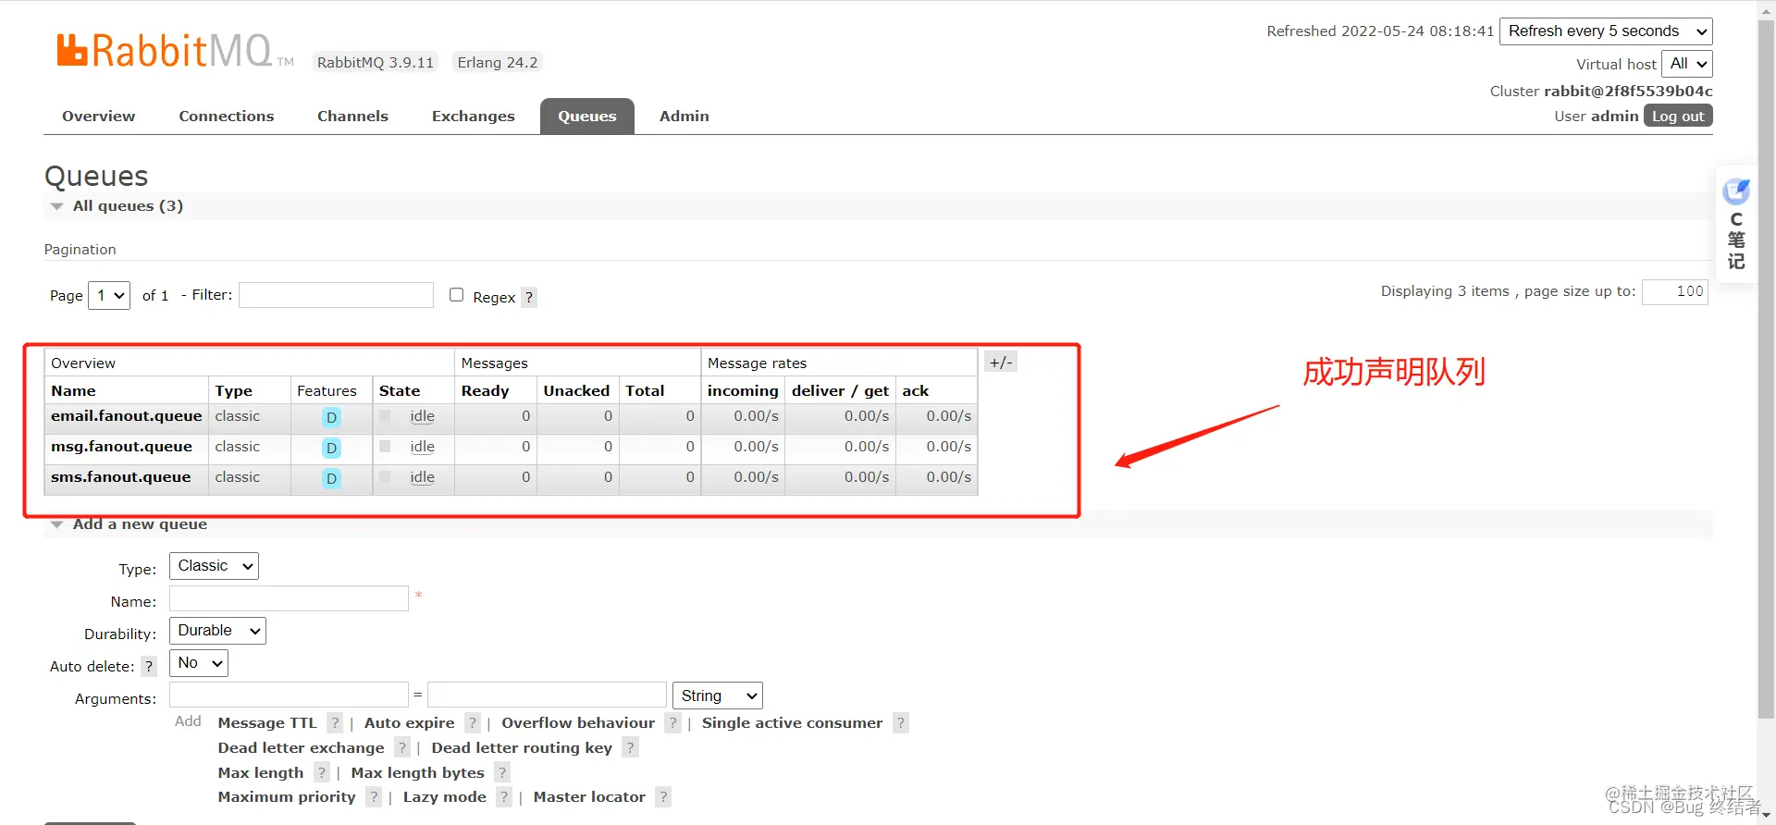The image size is (1776, 825).
Task: Click the Max length bytes argument link
Action: [417, 773]
